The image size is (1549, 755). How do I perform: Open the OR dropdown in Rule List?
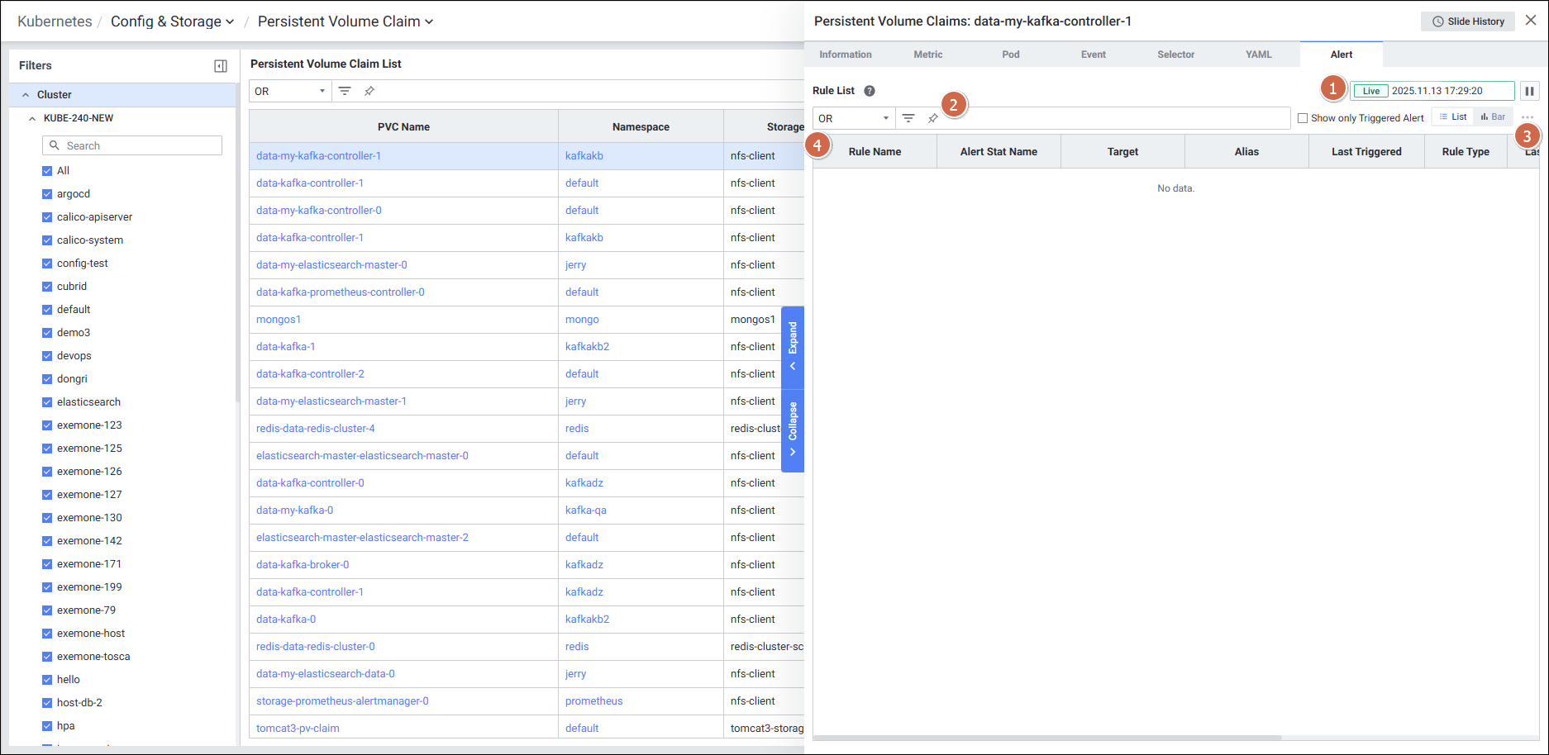tap(854, 118)
